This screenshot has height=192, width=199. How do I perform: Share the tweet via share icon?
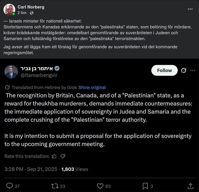click(x=191, y=186)
